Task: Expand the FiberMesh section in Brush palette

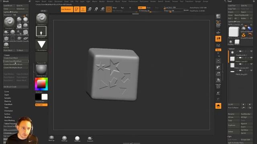Action: point(8,104)
